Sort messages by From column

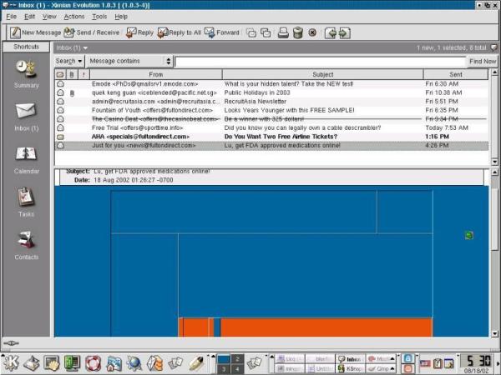[156, 75]
